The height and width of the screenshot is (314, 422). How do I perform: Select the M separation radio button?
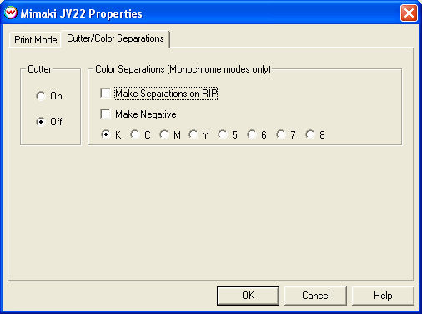(164, 134)
